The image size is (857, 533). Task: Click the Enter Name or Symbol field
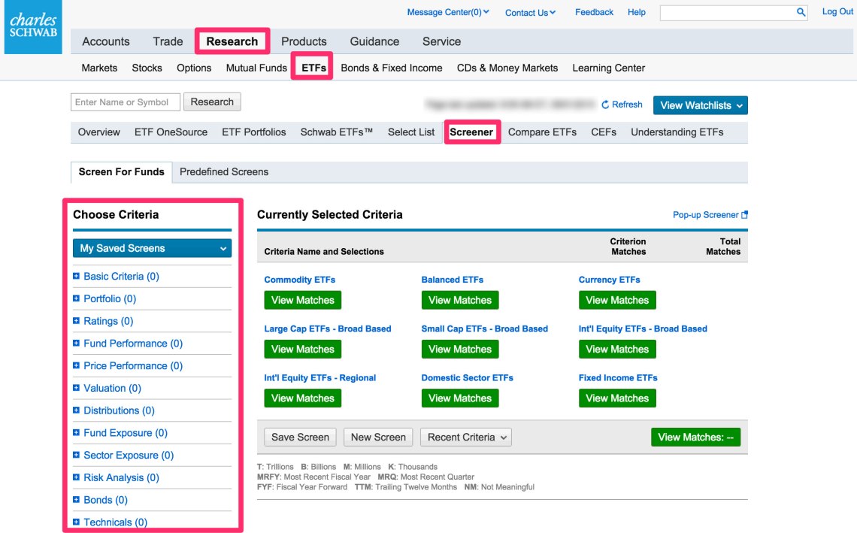click(125, 102)
